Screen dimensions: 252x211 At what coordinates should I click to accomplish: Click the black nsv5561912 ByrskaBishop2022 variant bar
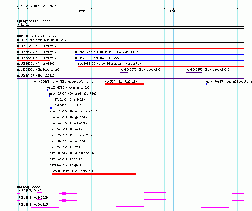click(130, 43)
